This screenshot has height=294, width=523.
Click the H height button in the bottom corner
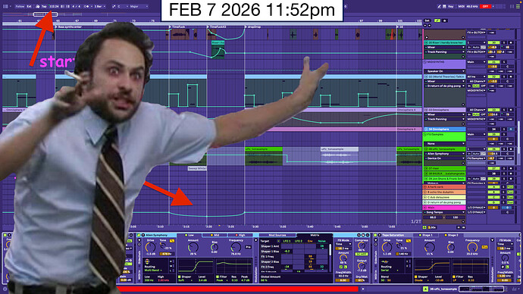459,227
